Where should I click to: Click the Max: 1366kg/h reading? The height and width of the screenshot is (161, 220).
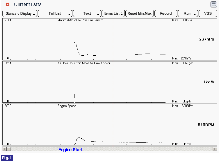[183, 63]
